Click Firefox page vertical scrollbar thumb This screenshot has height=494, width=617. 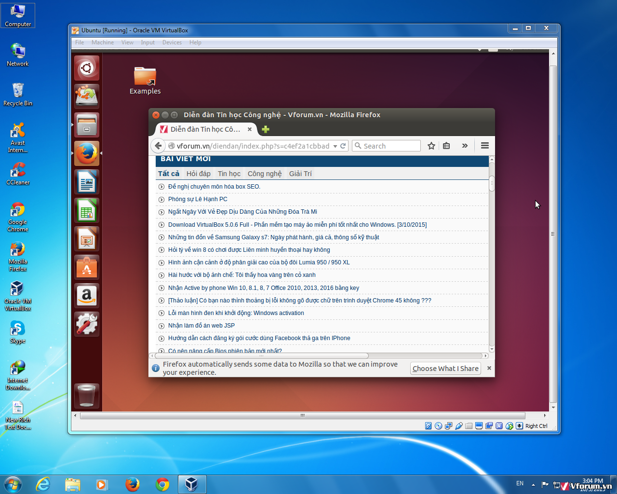coord(492,183)
